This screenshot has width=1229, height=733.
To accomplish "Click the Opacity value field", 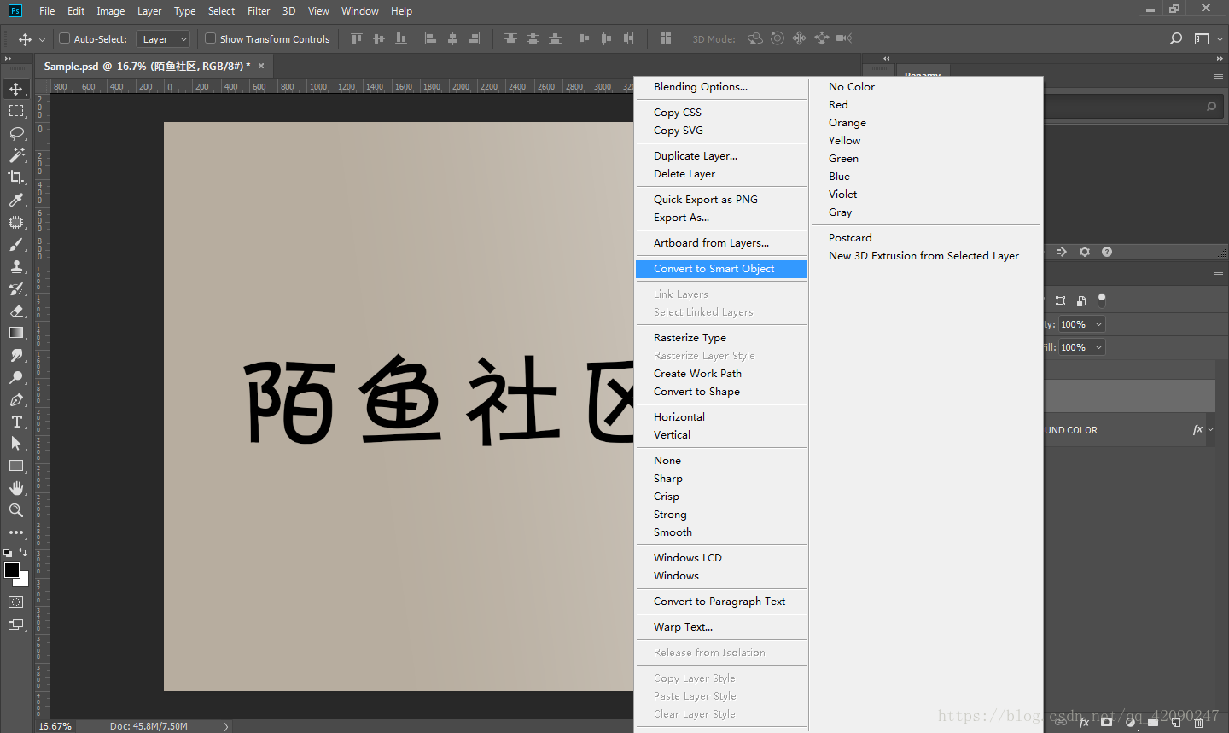I will 1074,324.
